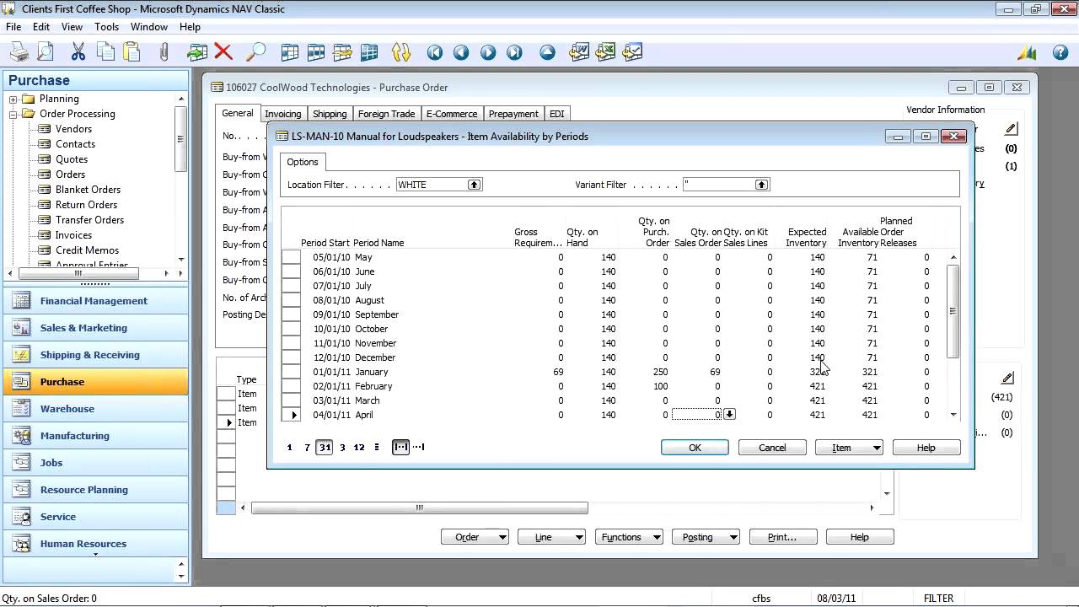This screenshot has height=607, width=1079.
Task: Toggle the Month period button (31)
Action: (325, 448)
